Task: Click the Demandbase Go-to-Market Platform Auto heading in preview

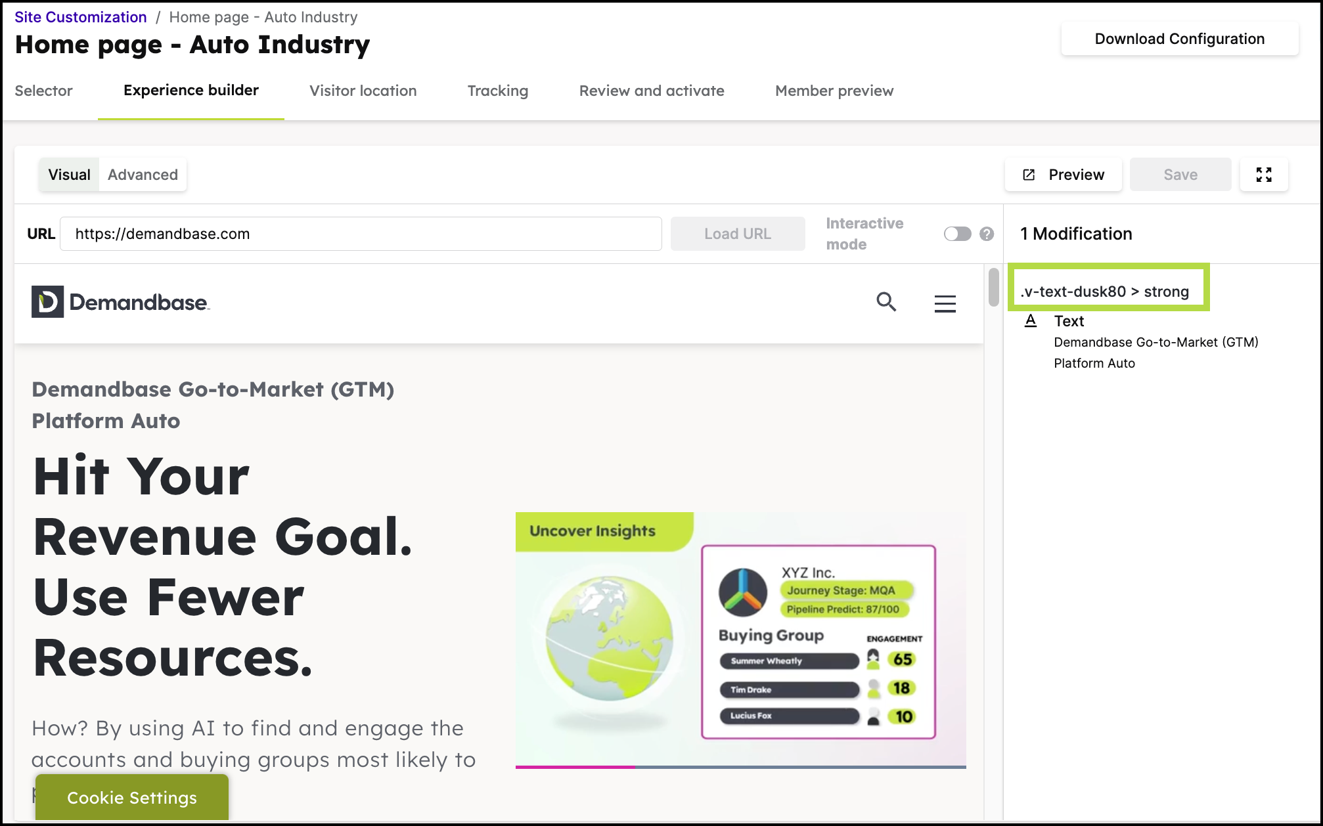Action: 213,405
